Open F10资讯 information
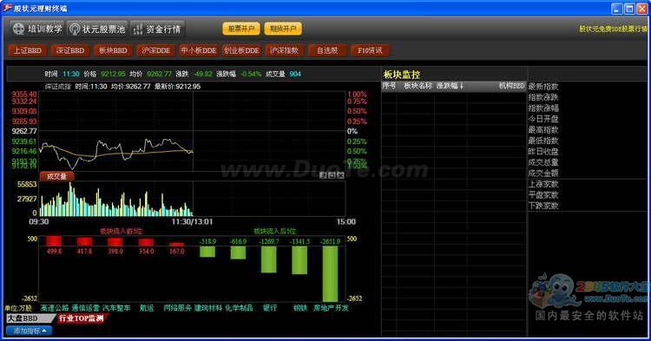The width and height of the screenshot is (651, 341). (370, 50)
